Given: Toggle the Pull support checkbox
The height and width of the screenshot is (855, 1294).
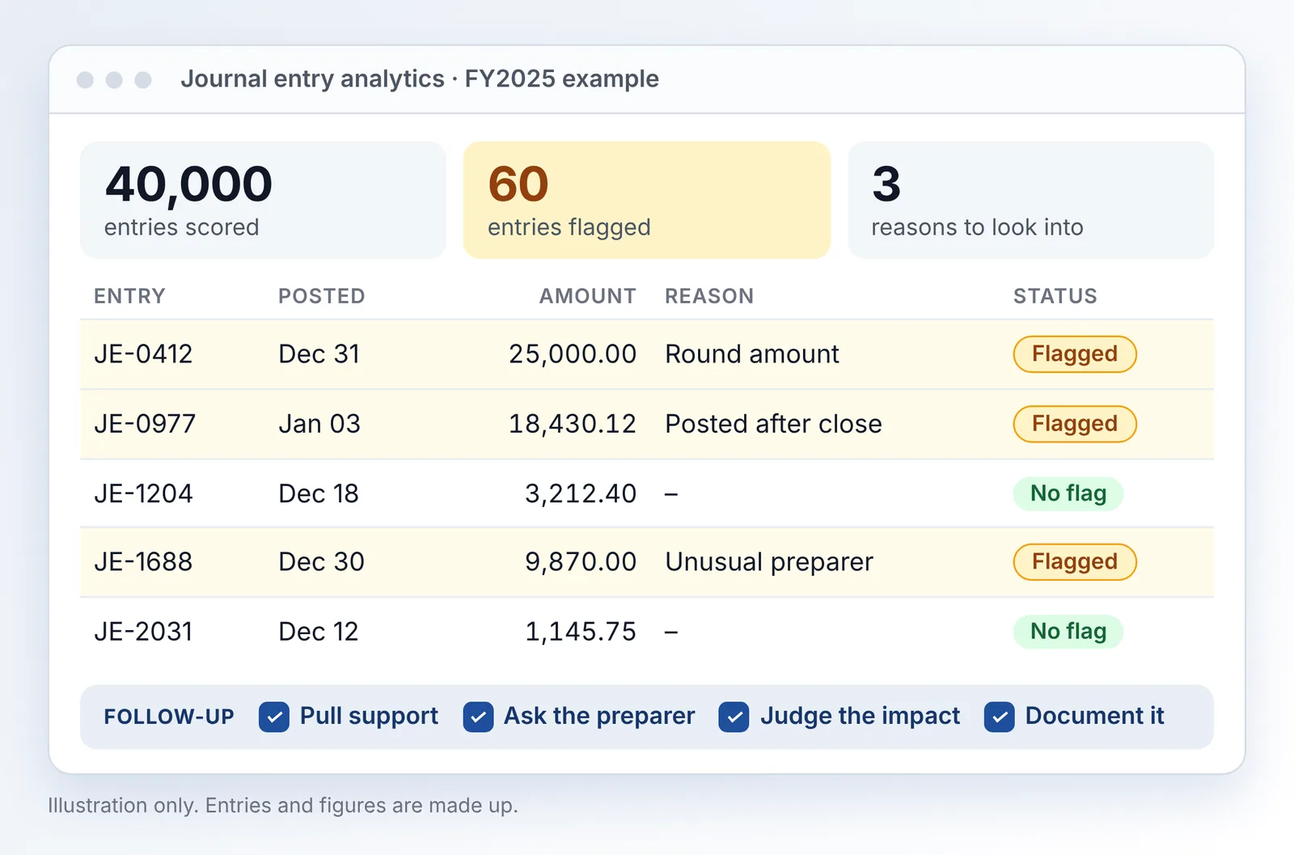Looking at the screenshot, I should [x=274, y=717].
